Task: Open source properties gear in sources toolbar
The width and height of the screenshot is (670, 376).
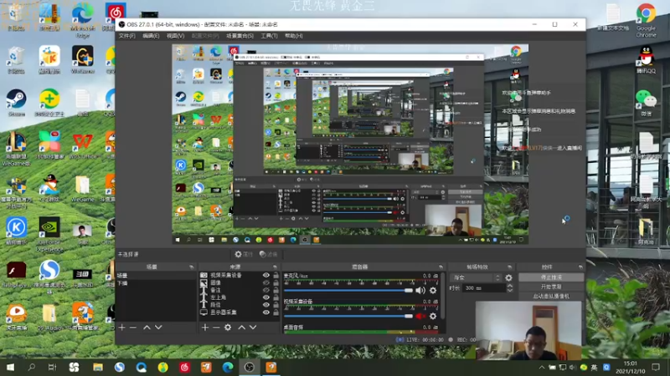Action: pyautogui.click(x=228, y=328)
